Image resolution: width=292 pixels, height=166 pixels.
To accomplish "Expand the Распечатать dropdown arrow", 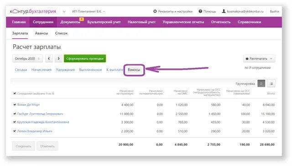I will 271,59.
